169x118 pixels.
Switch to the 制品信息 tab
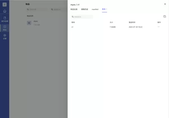point(74,9)
